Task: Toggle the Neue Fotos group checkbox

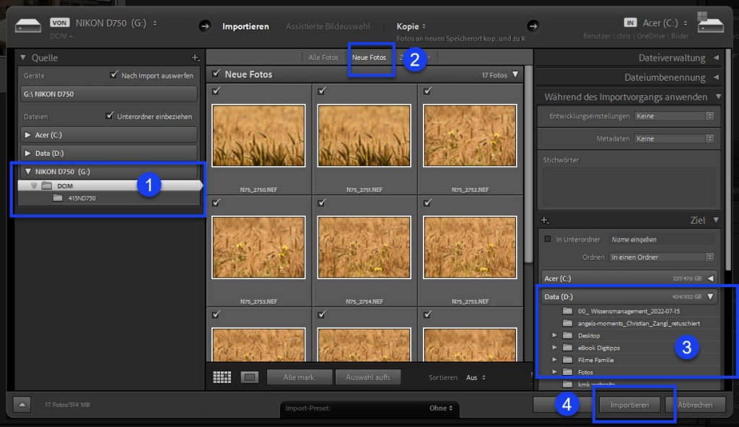Action: pos(216,74)
